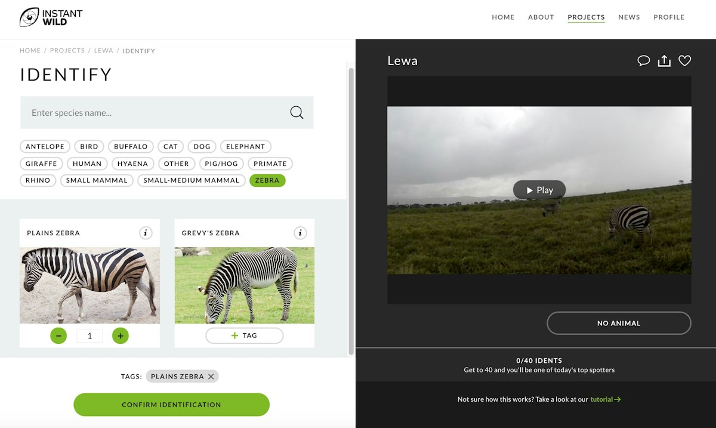Select the Buffalo category filter

(x=131, y=146)
